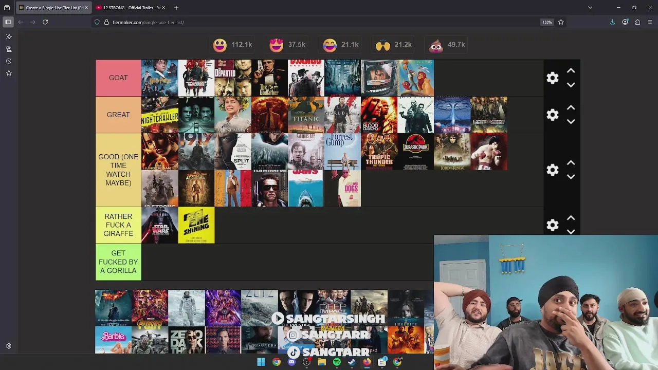
Task: Open settings gear for GOAT tier
Action: tap(553, 78)
